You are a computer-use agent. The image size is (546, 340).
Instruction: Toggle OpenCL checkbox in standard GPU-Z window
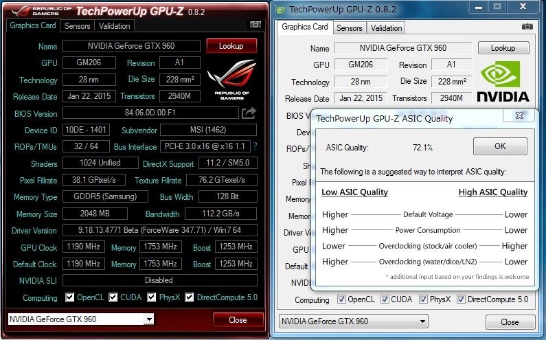point(341,299)
